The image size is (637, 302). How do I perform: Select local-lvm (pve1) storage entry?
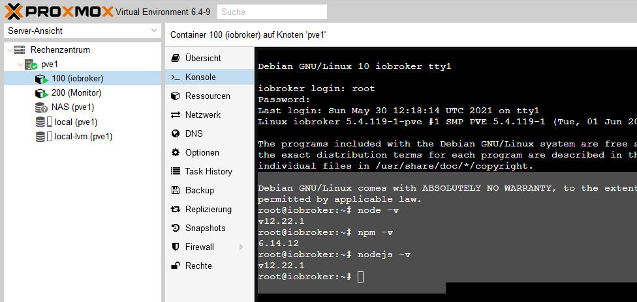82,137
